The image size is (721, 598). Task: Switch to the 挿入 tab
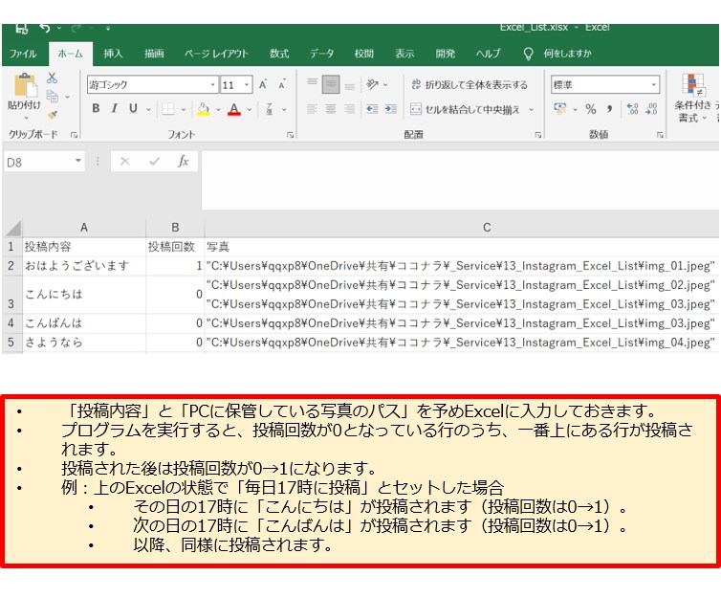pos(113,54)
